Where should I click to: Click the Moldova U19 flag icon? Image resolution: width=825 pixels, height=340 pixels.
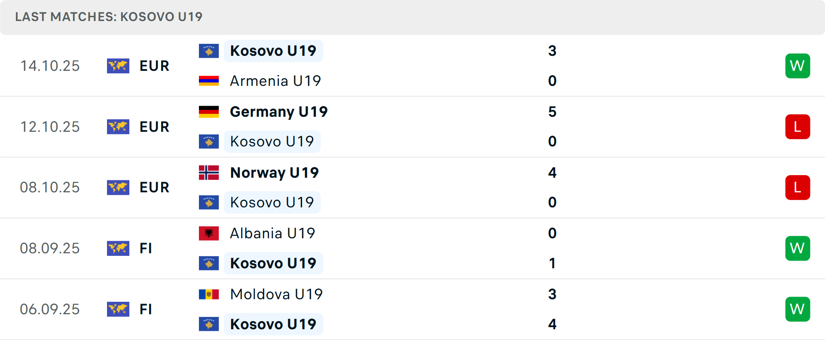click(x=209, y=294)
